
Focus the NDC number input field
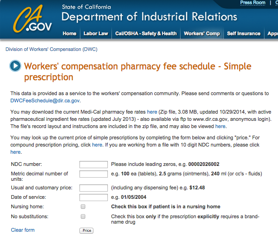click(93, 165)
